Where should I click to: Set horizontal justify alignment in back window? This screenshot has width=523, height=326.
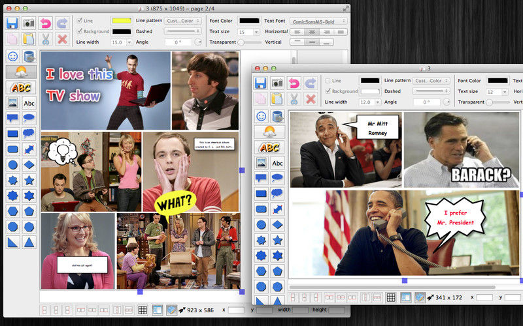341,32
